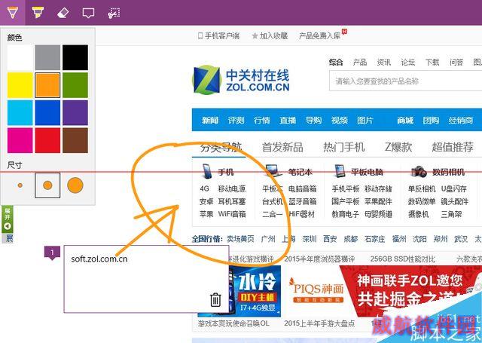This screenshot has width=482, height=343.
Task: Select the 产品 search tab
Action: point(360,62)
